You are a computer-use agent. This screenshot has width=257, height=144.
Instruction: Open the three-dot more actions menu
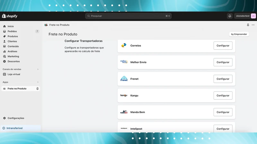coord(253,25)
